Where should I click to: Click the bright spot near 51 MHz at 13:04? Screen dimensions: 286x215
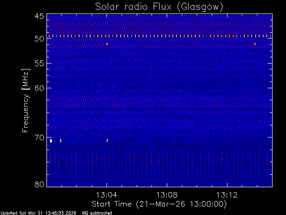[107, 44]
